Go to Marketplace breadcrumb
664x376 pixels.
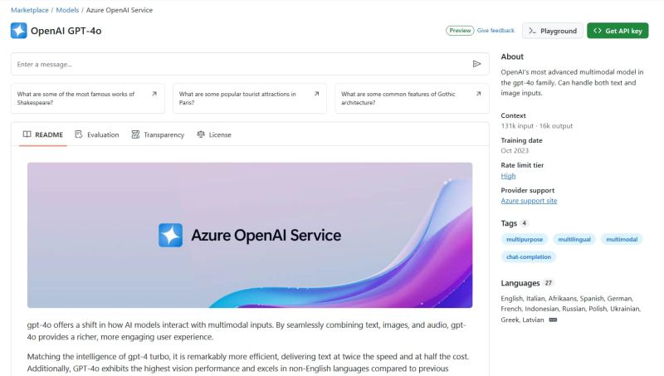[x=30, y=10]
